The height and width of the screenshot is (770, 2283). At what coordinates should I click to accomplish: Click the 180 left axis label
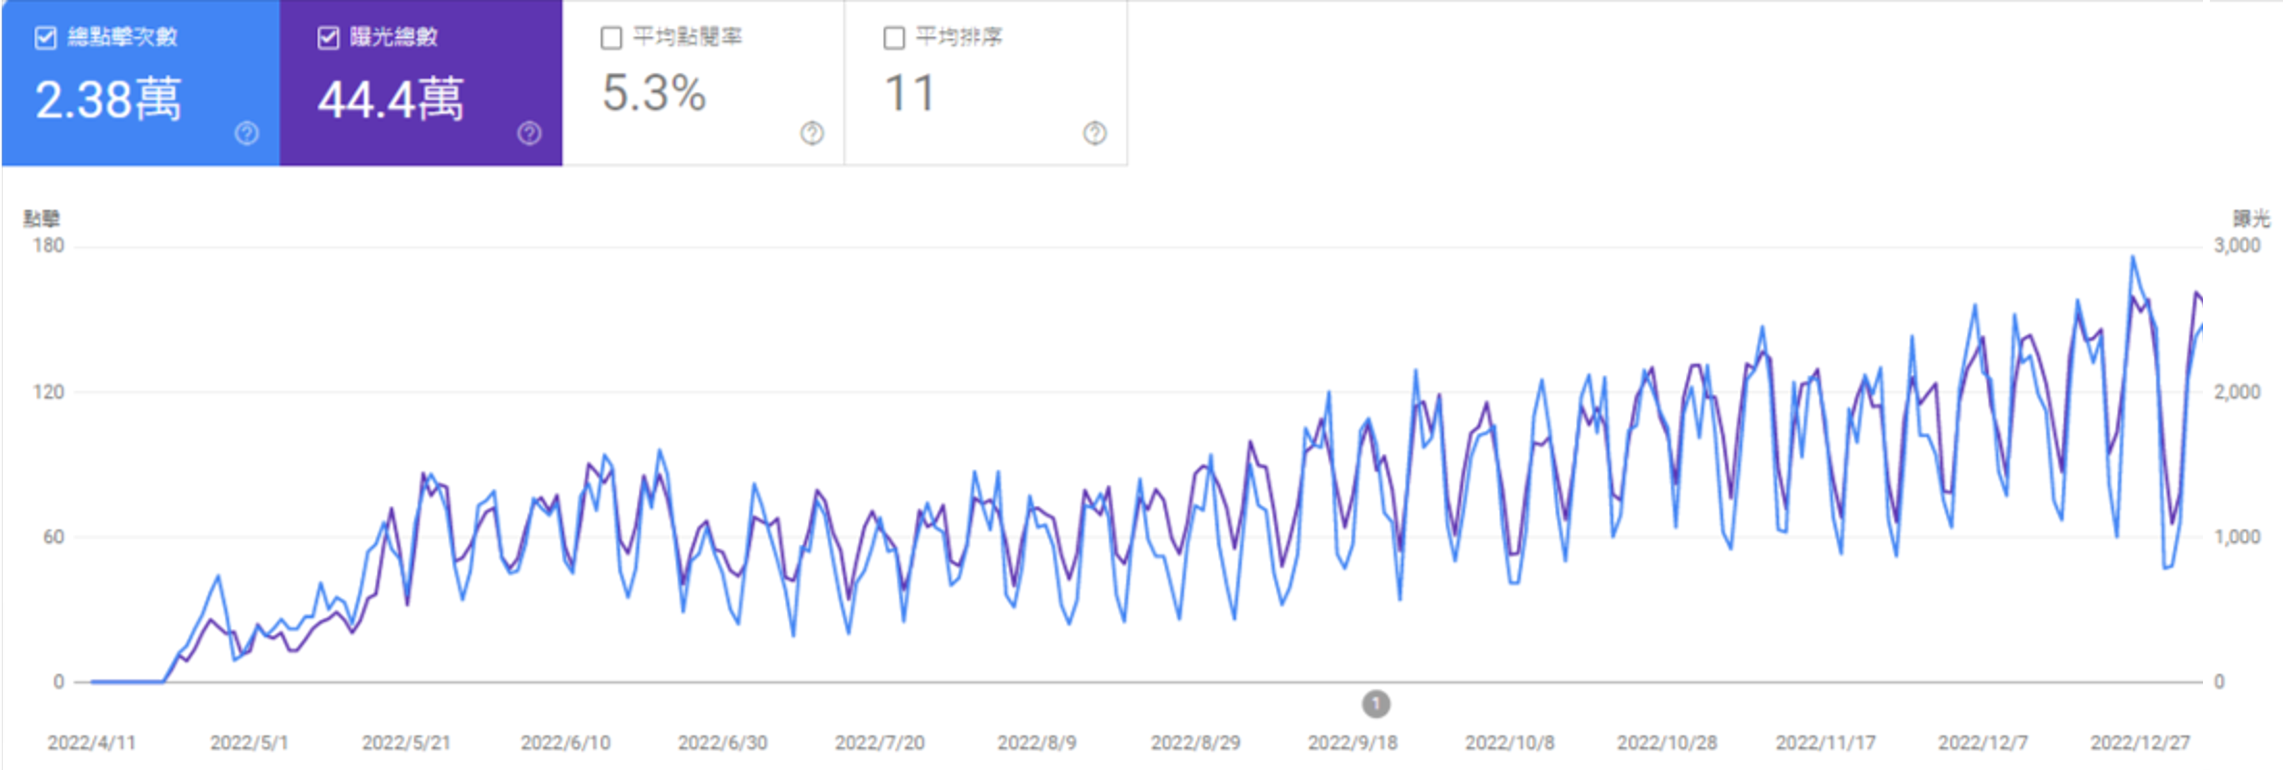[x=48, y=245]
